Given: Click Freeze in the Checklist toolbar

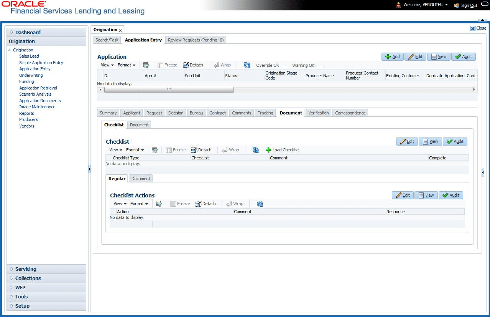Looking at the screenshot, I should tap(176, 150).
